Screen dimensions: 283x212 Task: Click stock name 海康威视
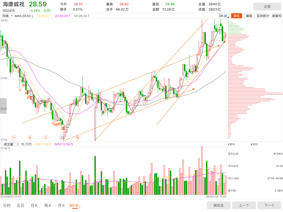pos(14,4)
